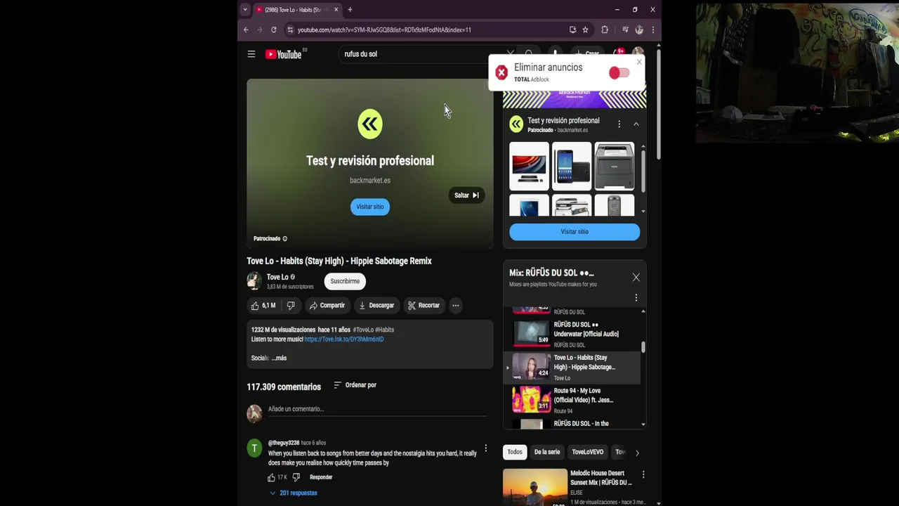Open the Patrocinado info icon on the ad
This screenshot has width=899, height=506.
(284, 239)
